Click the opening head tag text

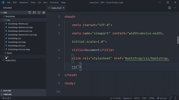pyautogui.click(x=70, y=17)
